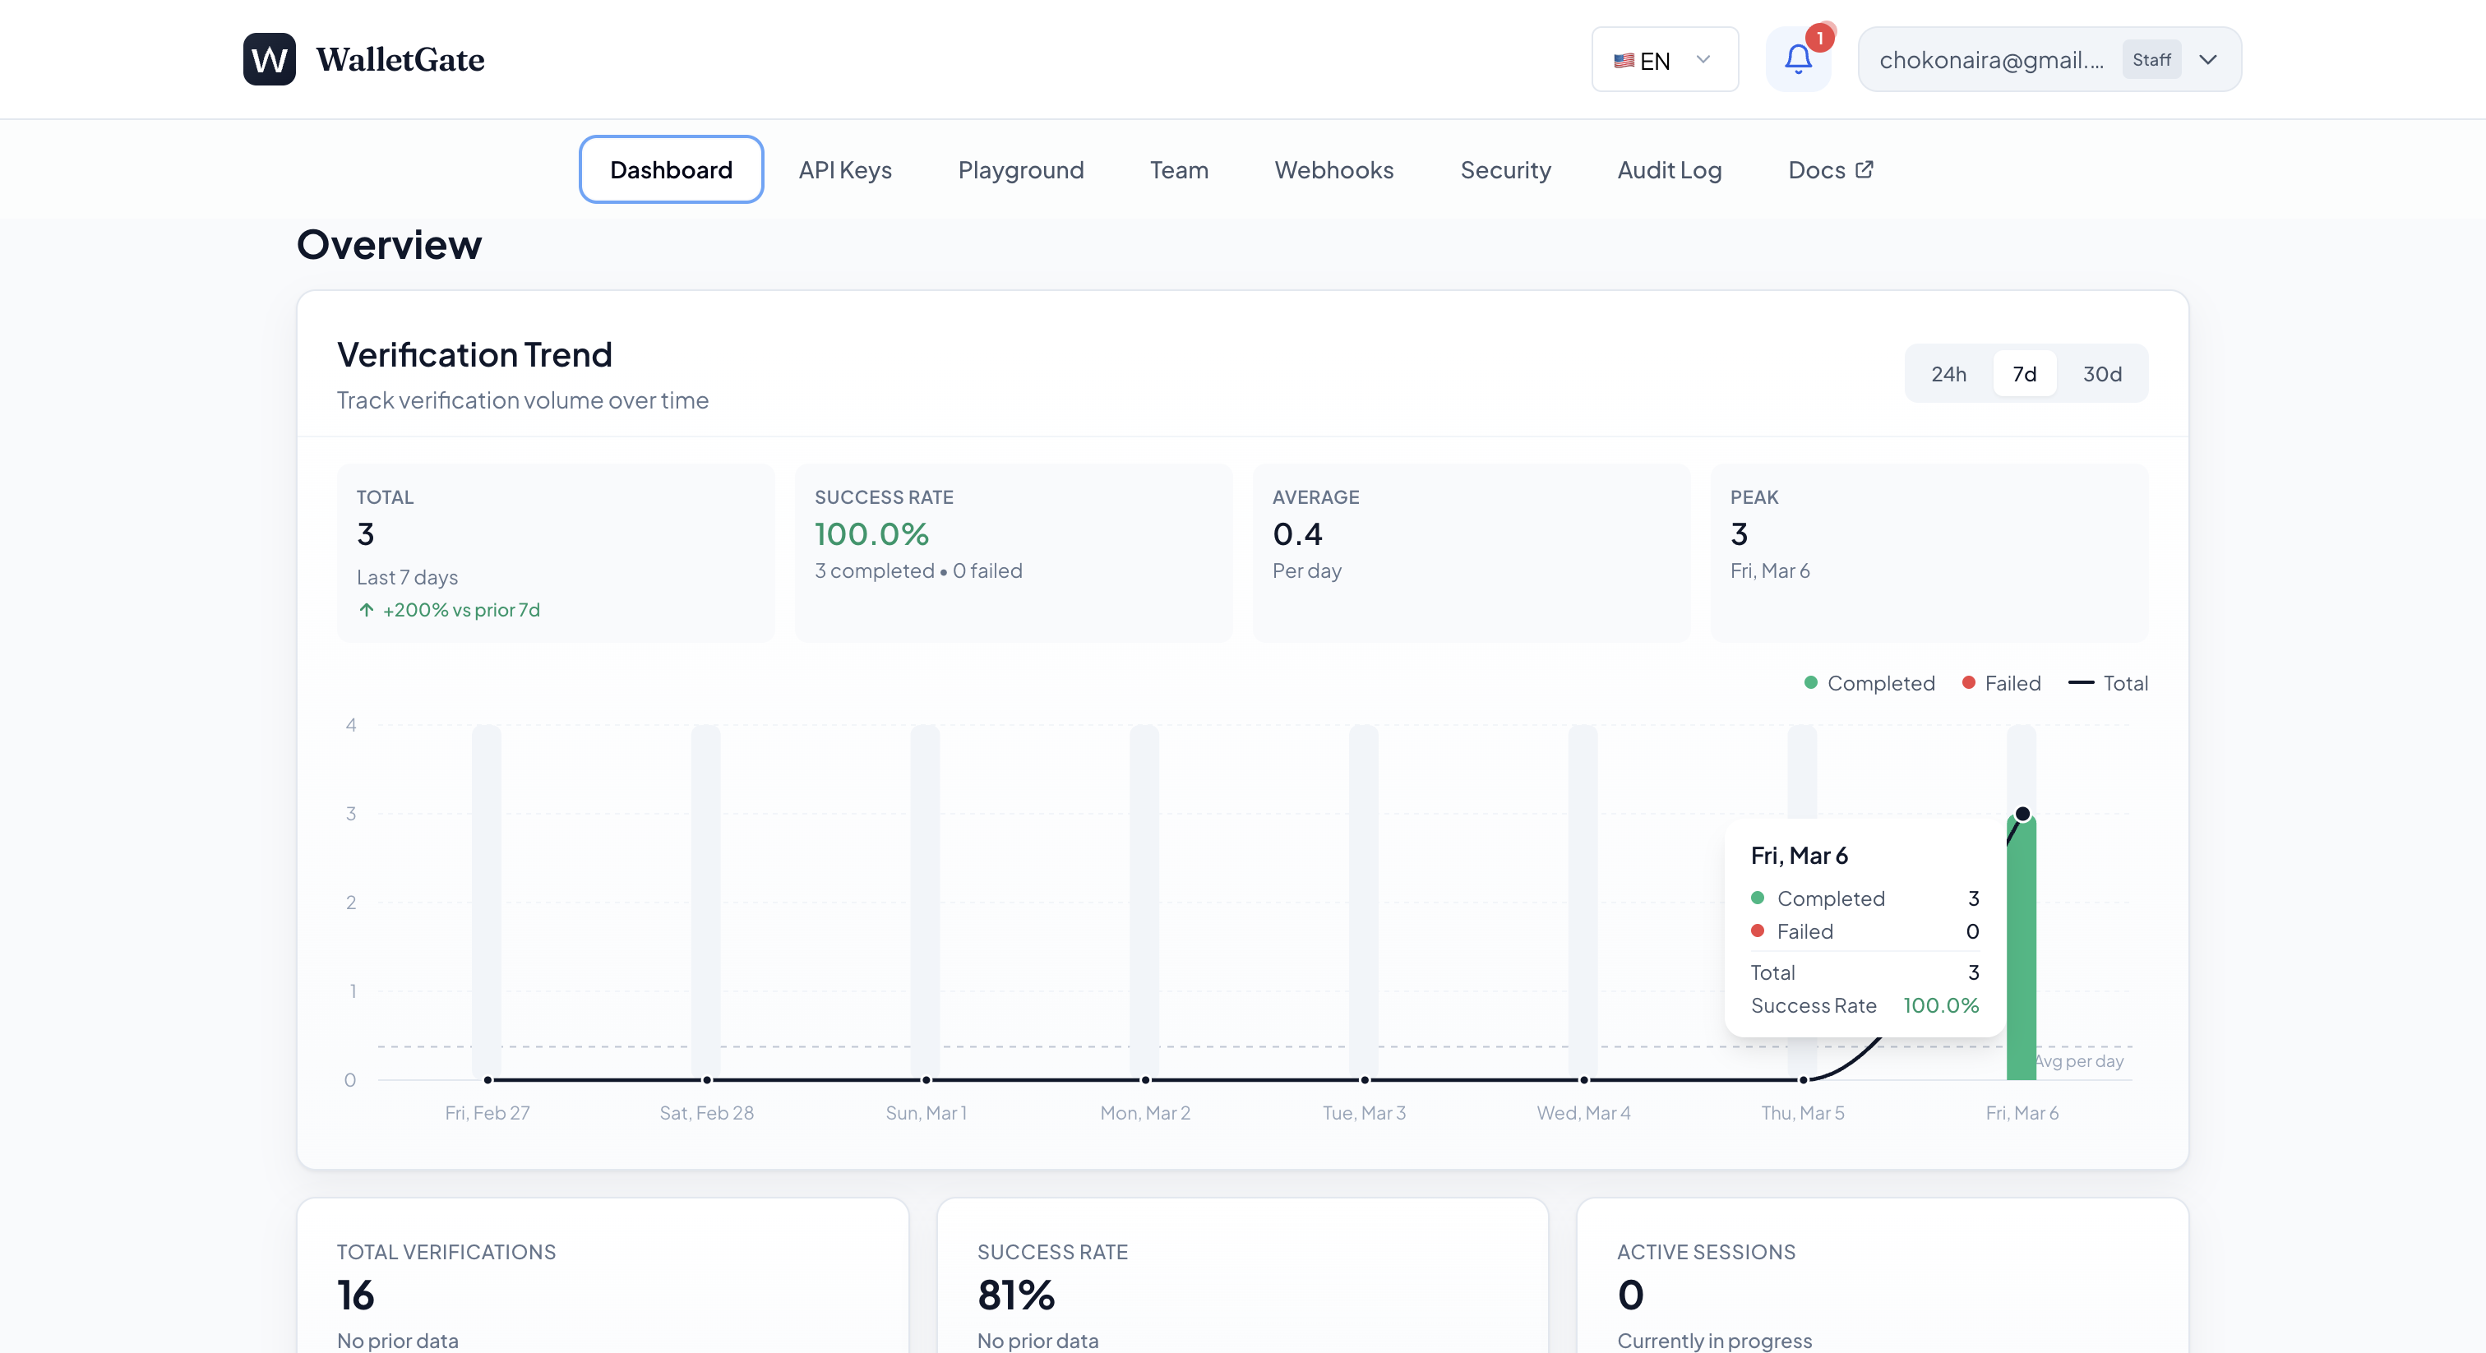
Task: Click the WalletGate W logo icon
Action: [x=270, y=59]
